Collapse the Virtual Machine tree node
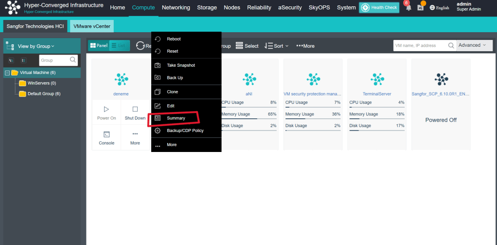The height and width of the screenshot is (245, 497). [x=7, y=73]
